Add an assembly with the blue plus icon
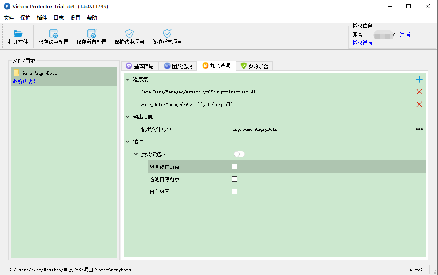This screenshot has height=275, width=438. [x=419, y=79]
